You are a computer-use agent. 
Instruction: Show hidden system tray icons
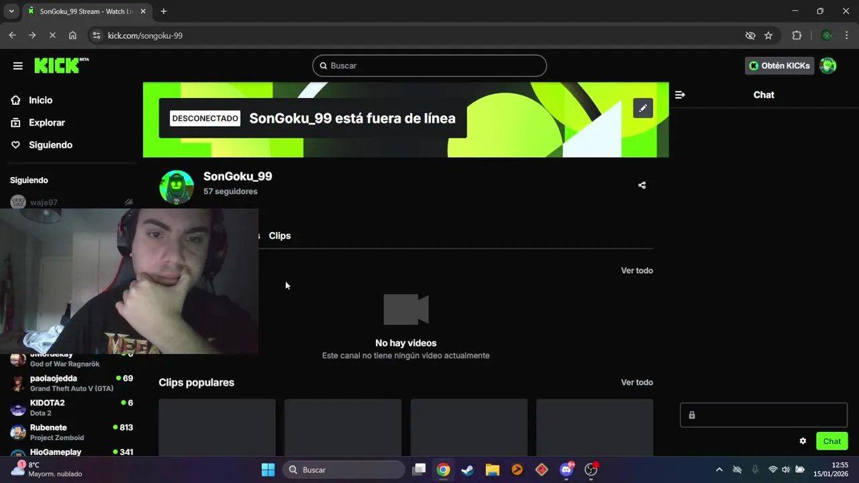[719, 470]
